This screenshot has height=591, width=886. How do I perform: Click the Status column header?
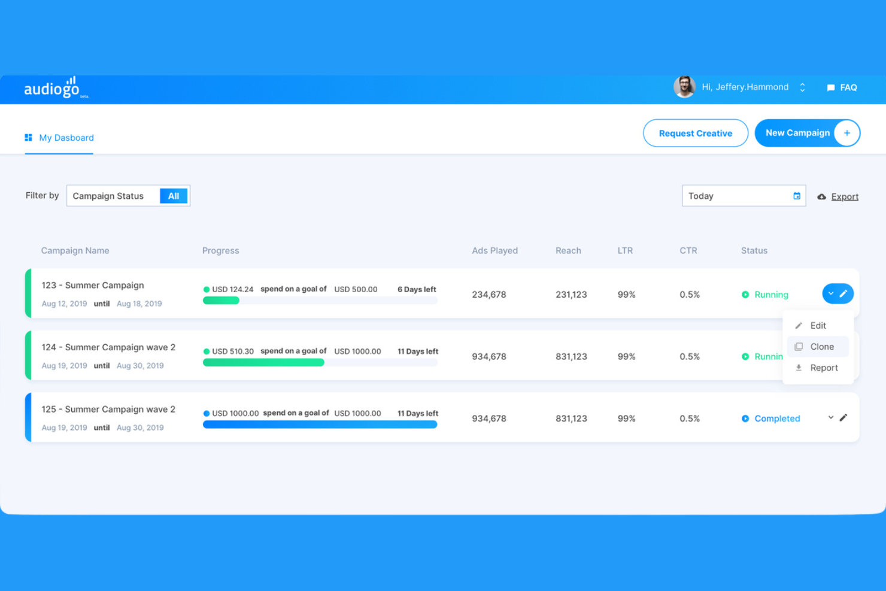754,250
